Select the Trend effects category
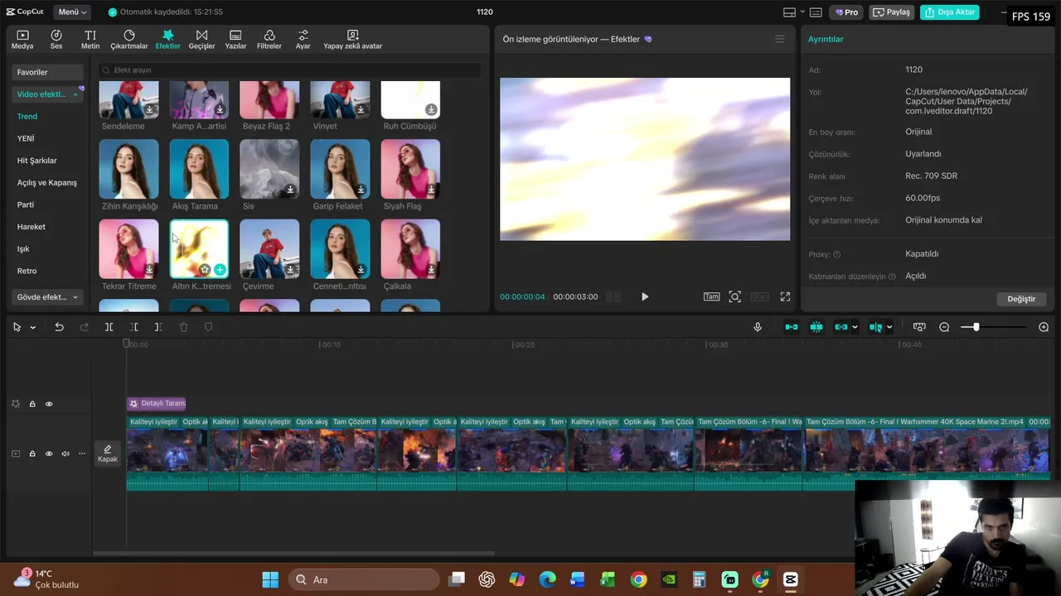 pos(27,117)
